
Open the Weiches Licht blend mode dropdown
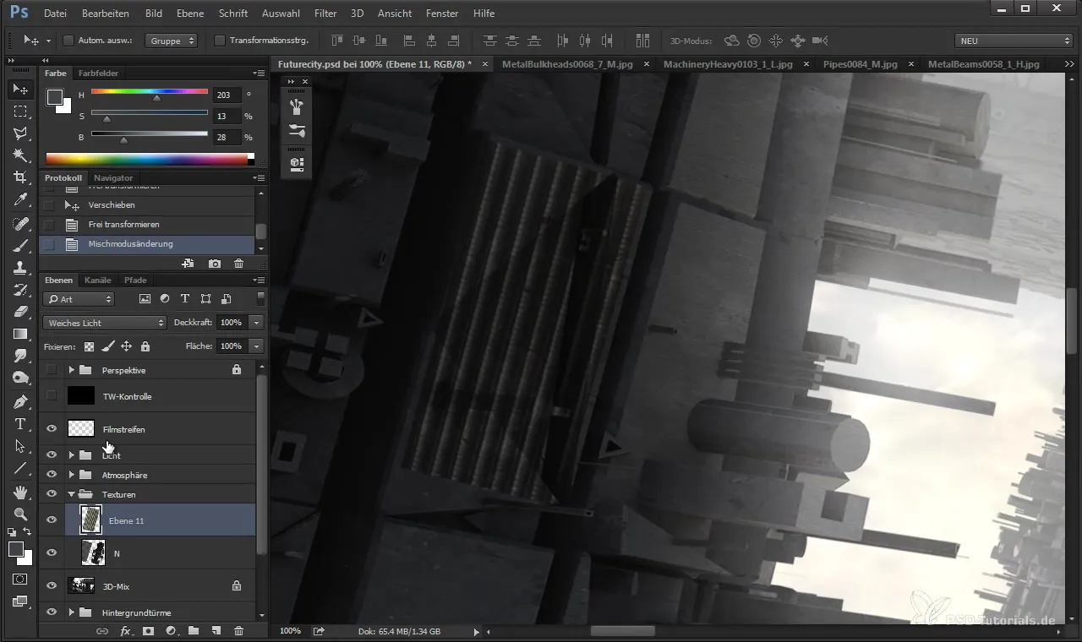[106, 323]
